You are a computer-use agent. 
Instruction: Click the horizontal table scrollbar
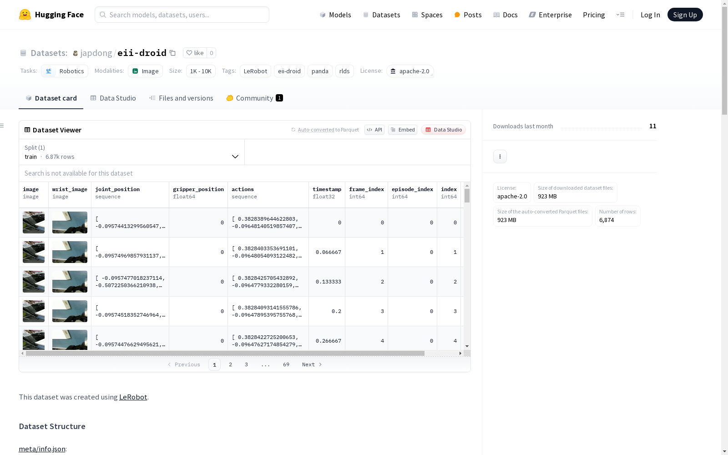[225, 353]
